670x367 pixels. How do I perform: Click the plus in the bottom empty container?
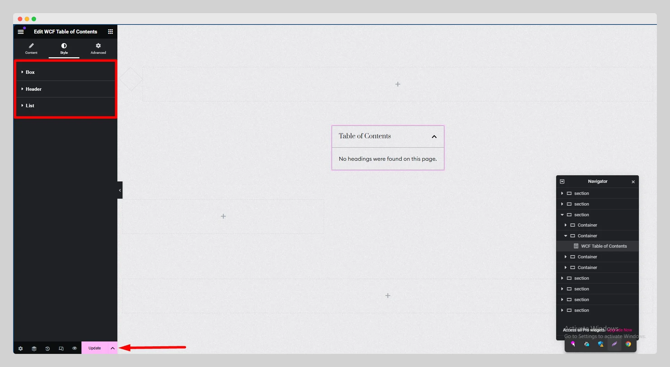[x=388, y=296]
